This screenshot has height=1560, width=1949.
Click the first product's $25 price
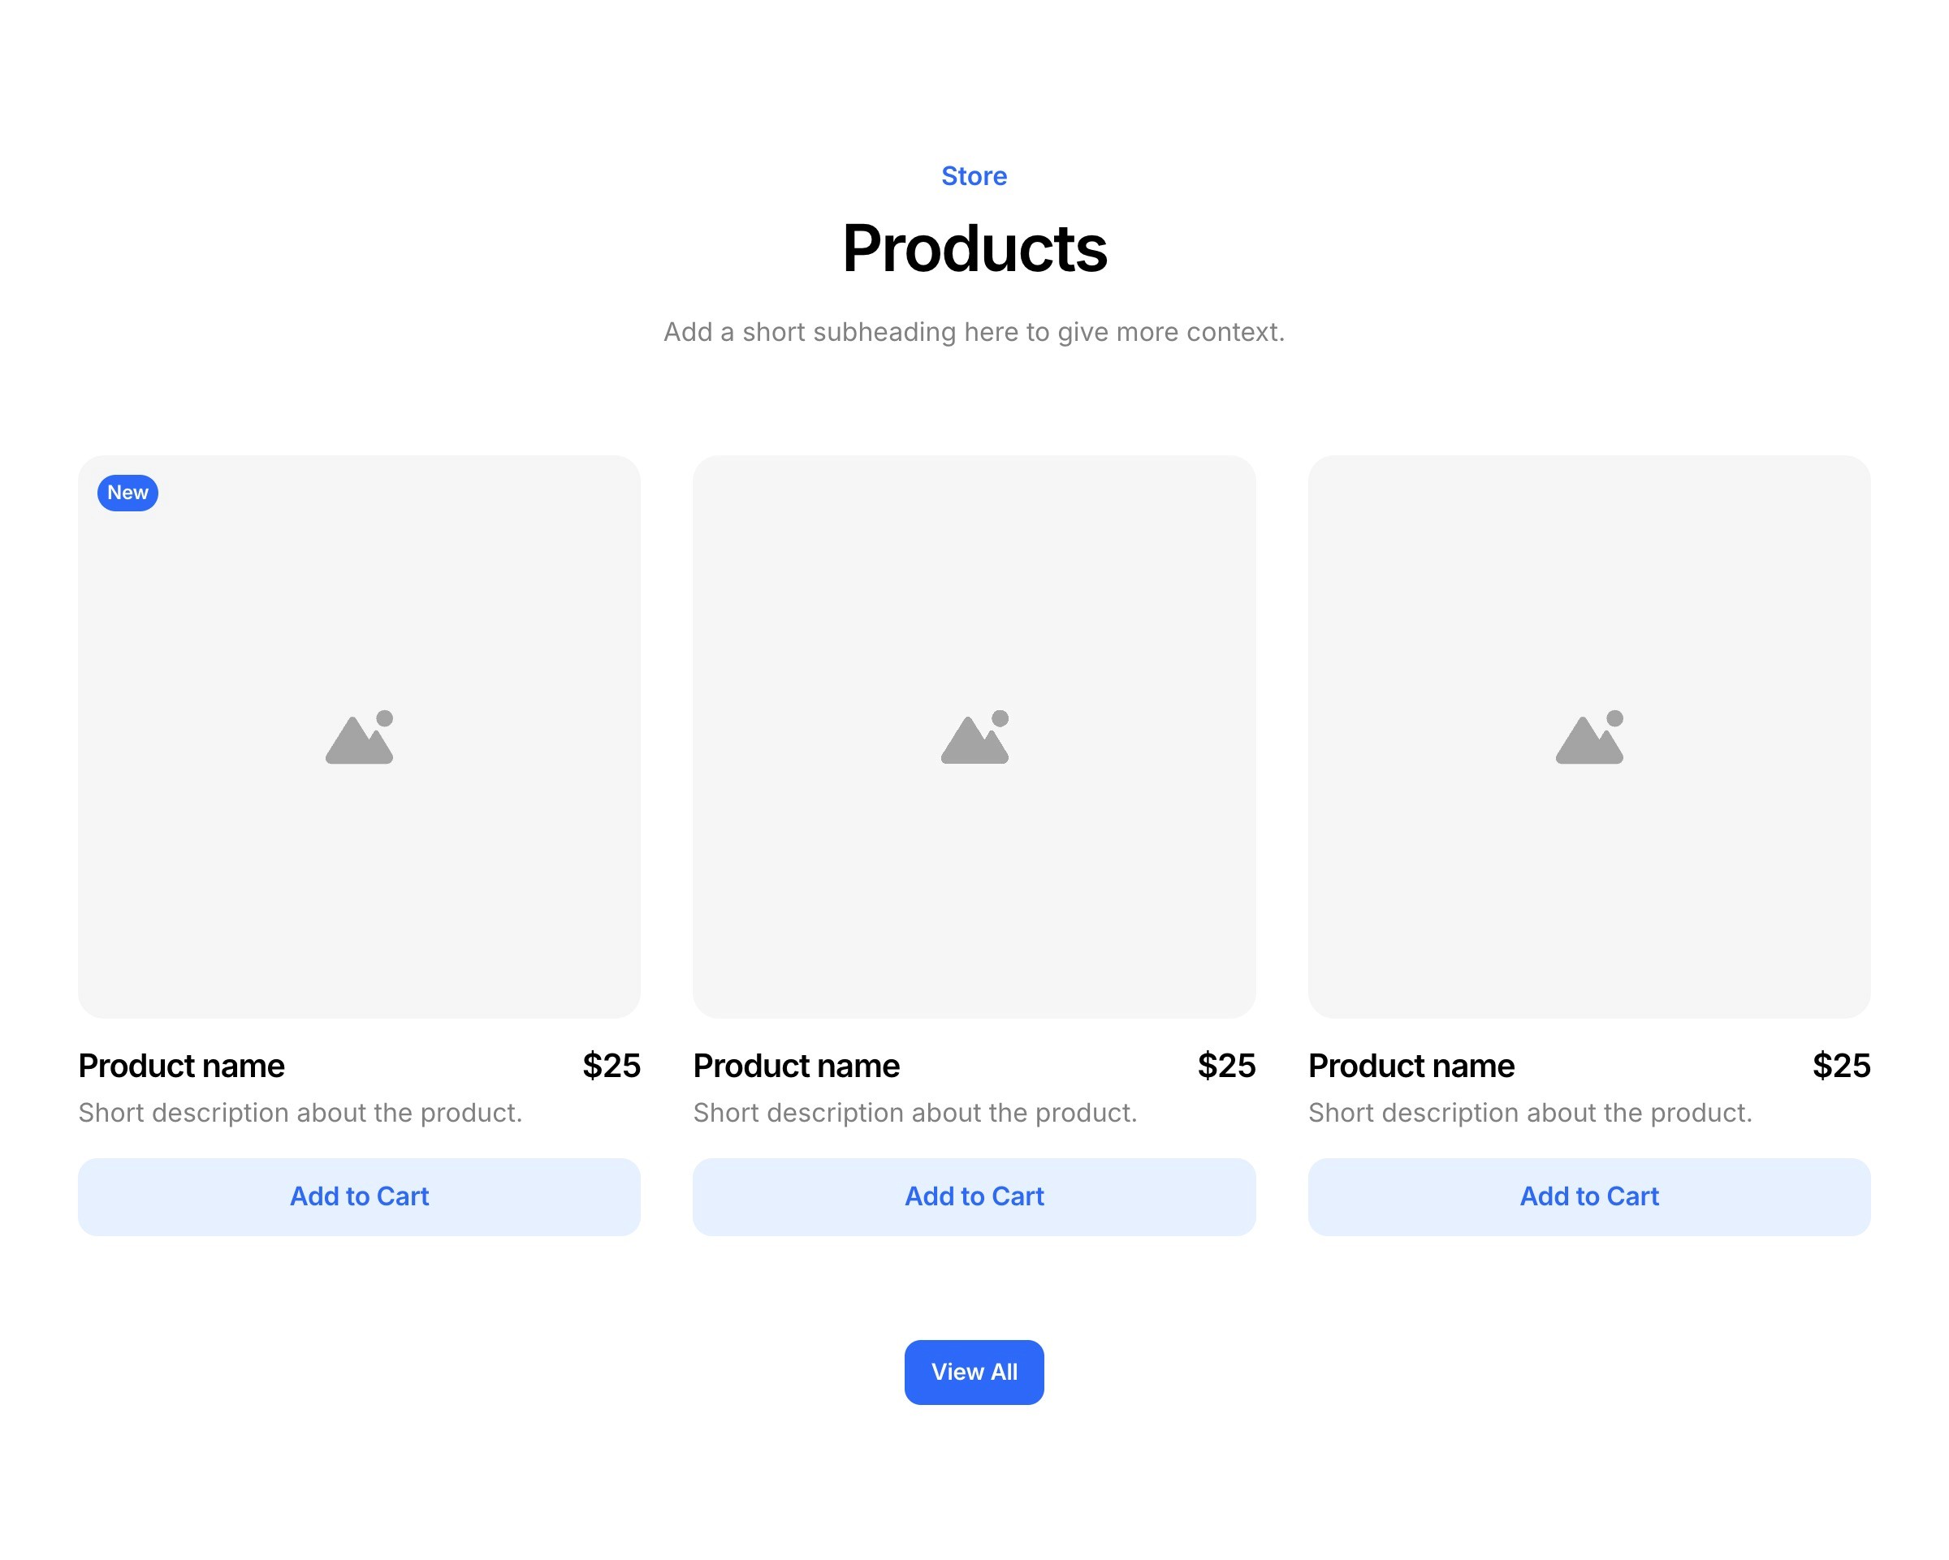611,1066
